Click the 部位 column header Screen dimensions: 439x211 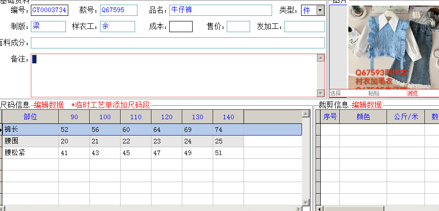(x=30, y=116)
